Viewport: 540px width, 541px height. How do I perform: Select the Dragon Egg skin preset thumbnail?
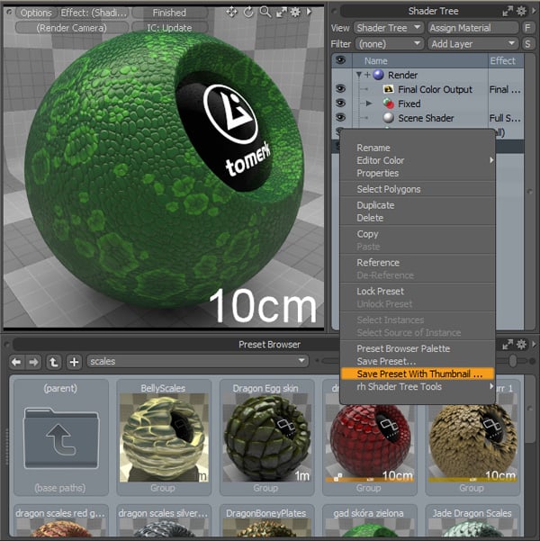[266, 437]
